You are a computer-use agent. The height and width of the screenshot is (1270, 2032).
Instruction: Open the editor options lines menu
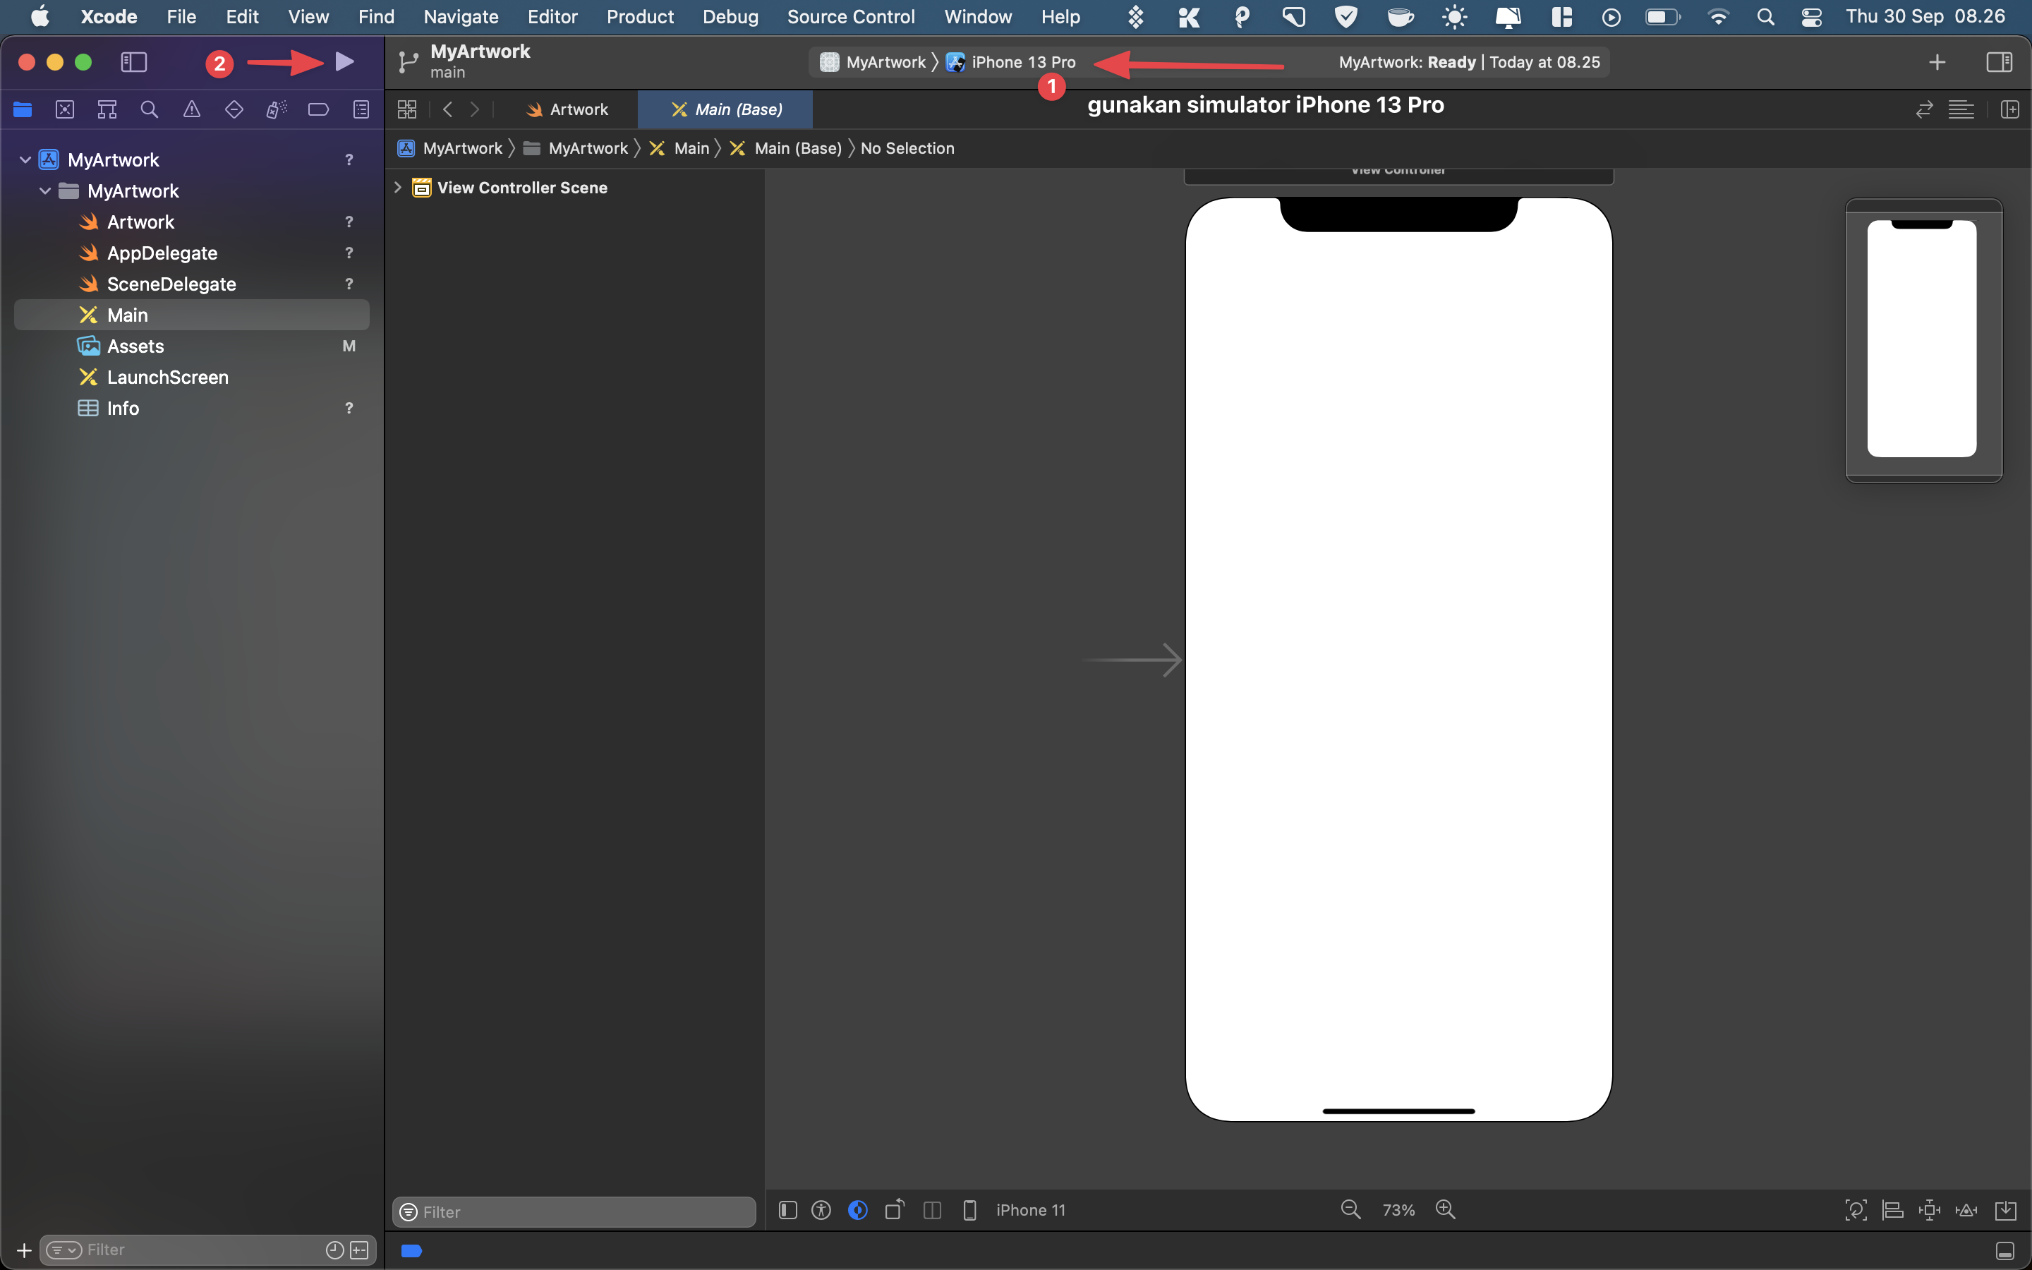tap(1961, 109)
